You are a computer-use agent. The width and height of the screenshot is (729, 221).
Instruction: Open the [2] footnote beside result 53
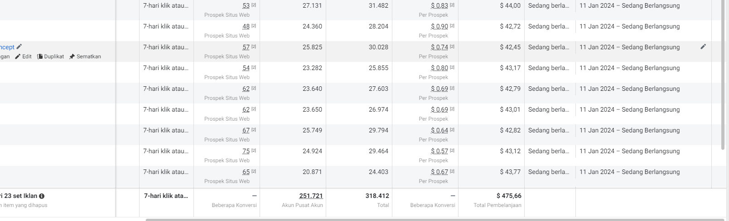(254, 5)
